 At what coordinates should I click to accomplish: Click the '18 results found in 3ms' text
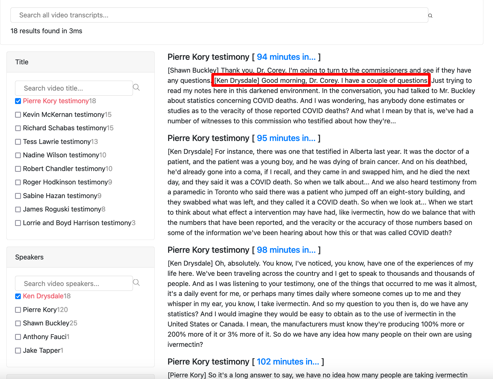(x=46, y=31)
